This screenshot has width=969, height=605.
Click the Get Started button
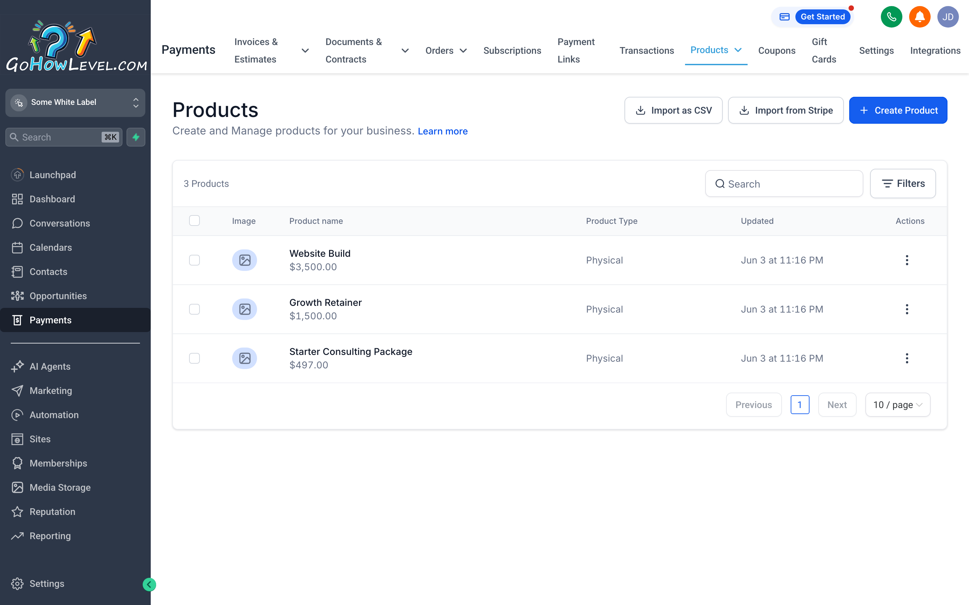[x=822, y=17]
